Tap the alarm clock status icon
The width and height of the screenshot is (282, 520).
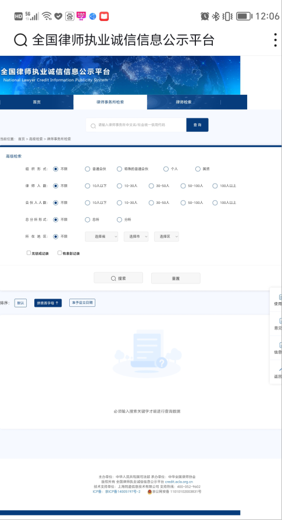click(x=205, y=16)
